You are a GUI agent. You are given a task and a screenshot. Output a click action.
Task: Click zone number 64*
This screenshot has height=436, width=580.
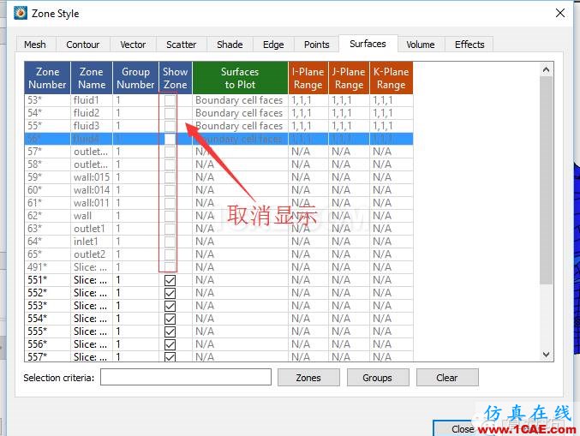[x=34, y=242]
